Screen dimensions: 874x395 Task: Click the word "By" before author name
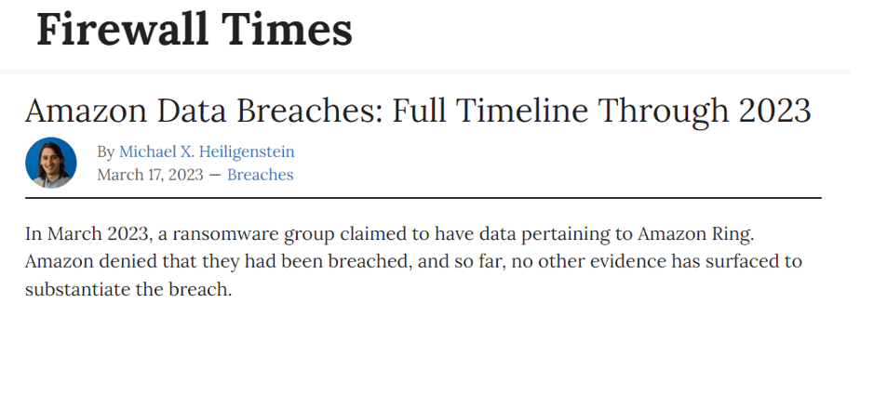tap(106, 151)
